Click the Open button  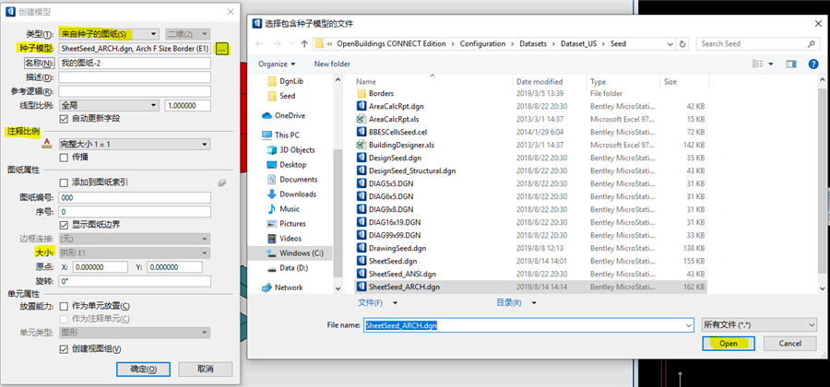point(729,344)
